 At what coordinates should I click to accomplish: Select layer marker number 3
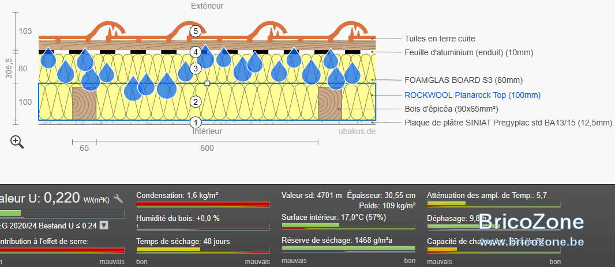point(196,69)
